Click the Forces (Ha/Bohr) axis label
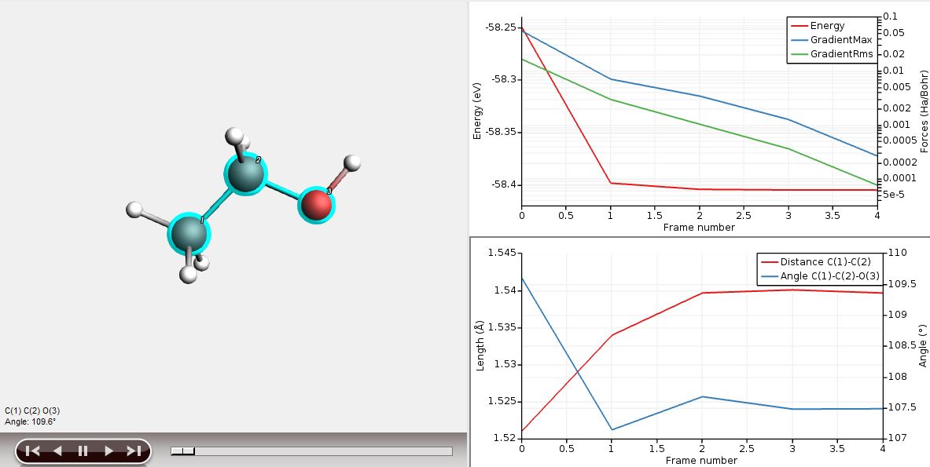Image resolution: width=930 pixels, height=467 pixels. click(x=924, y=111)
